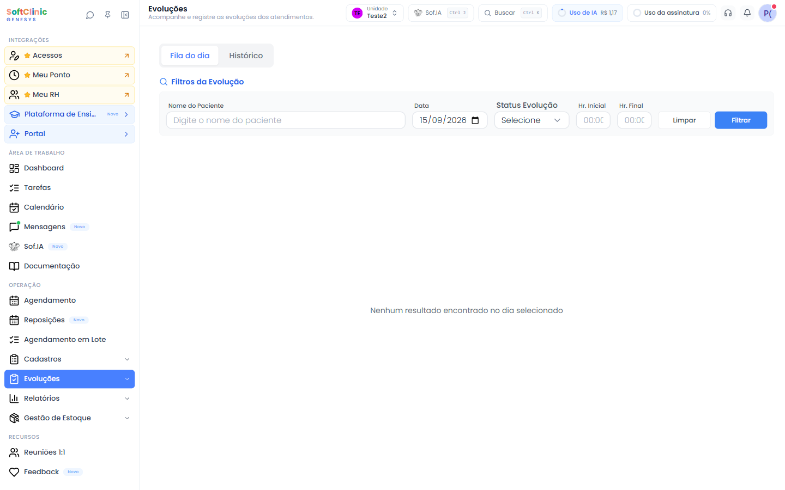
Task: Click the magnifier icon beside Filtros da Evolução
Action: coord(164,82)
